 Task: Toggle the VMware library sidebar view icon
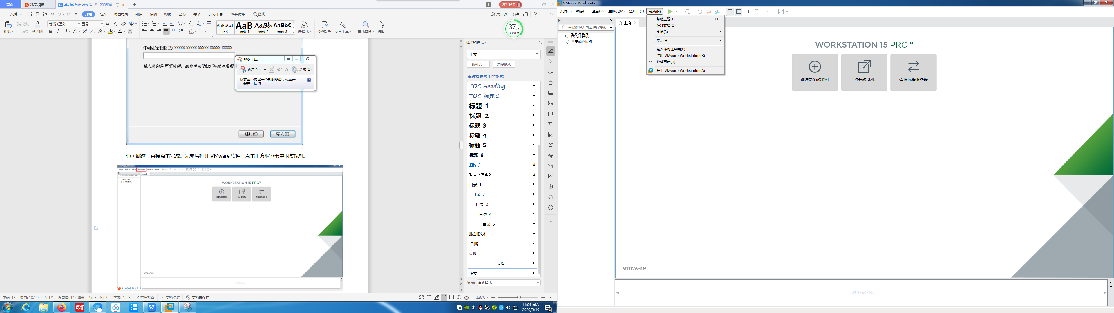coord(730,12)
